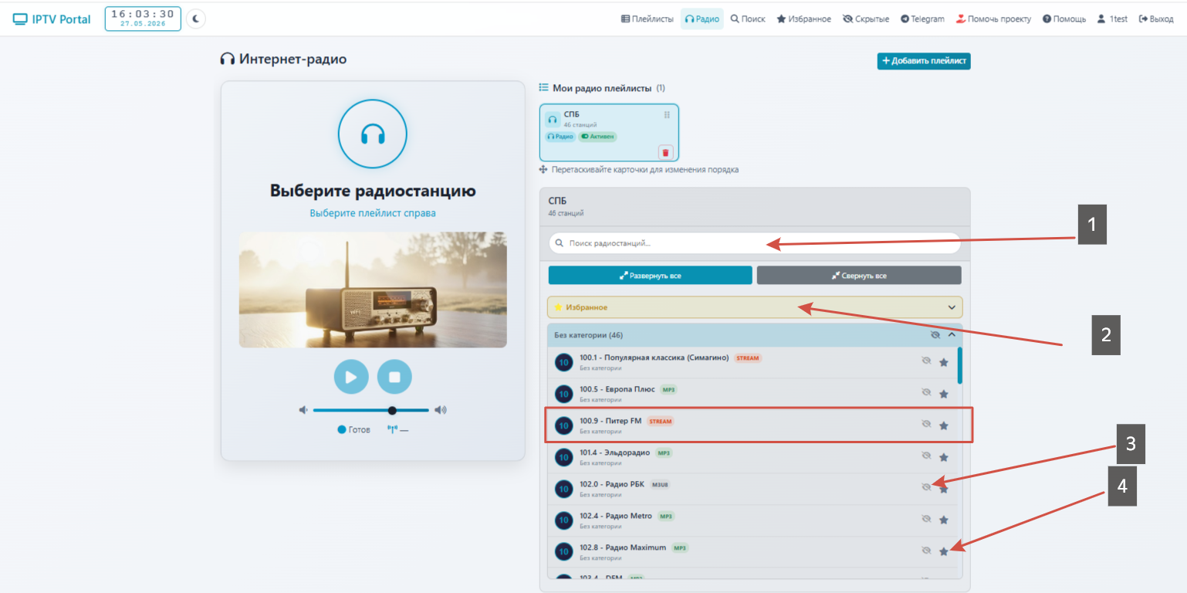The height and width of the screenshot is (593, 1187).
Task: Hide station 101.4 Эльдорадио
Action: tap(926, 456)
